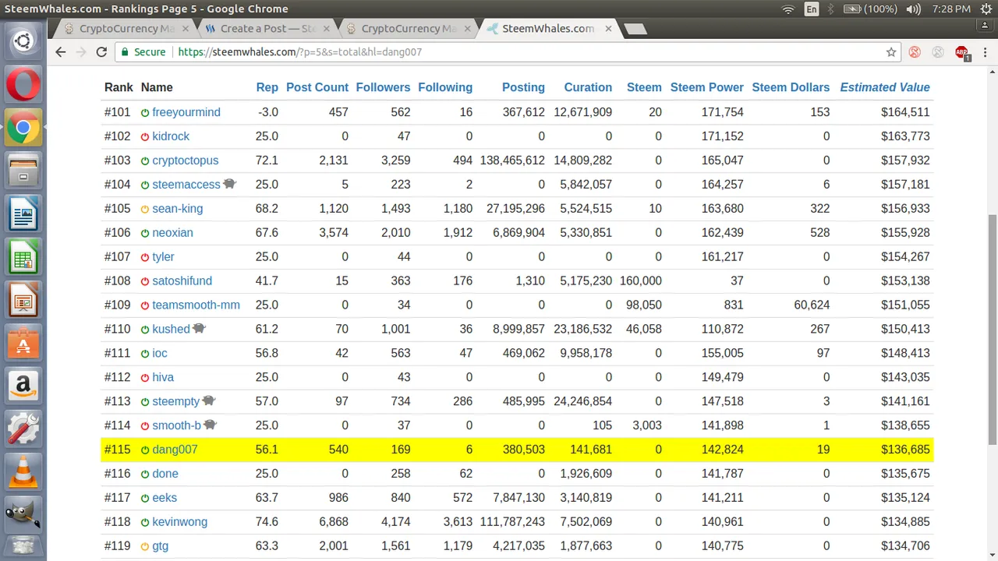Open System Settings wrench icon

[23, 429]
